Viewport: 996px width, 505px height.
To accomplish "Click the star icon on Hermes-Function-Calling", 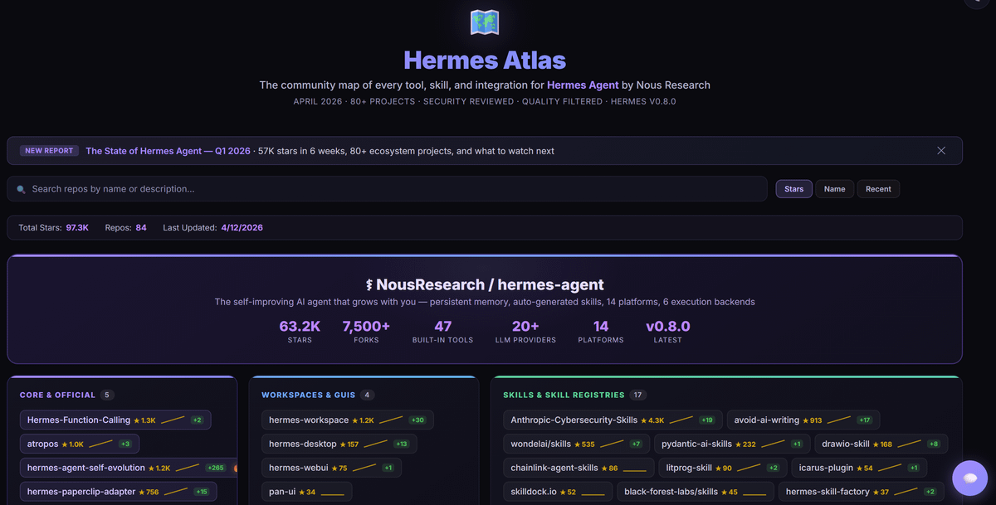I will click(x=137, y=420).
